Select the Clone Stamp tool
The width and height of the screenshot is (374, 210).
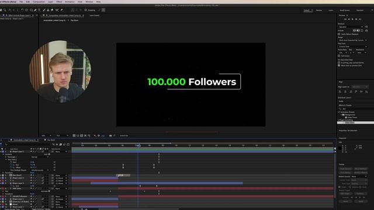(x=48, y=10)
